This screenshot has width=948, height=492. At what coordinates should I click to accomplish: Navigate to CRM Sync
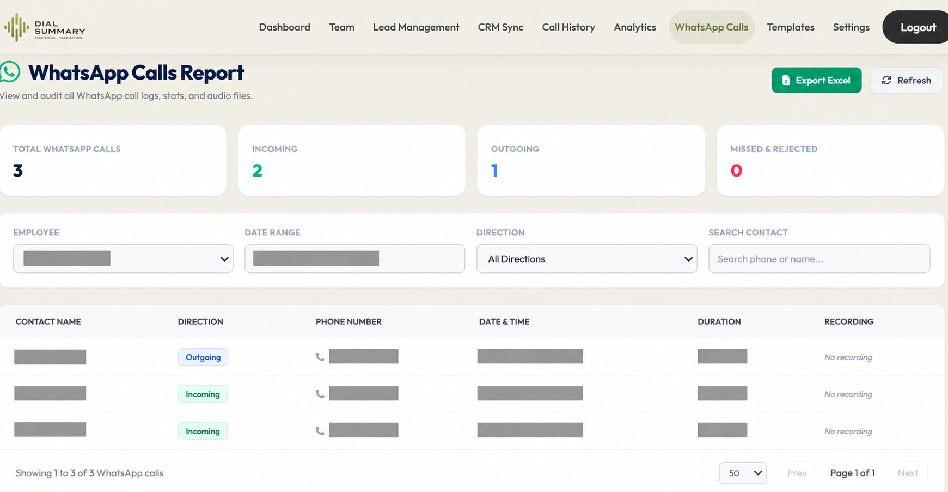[500, 27]
